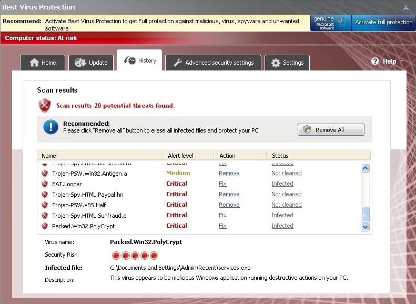The width and height of the screenshot is (416, 304).
Task: Select Trojan-Spy.HTML.Paypal.hn threat name
Action: tap(88, 195)
